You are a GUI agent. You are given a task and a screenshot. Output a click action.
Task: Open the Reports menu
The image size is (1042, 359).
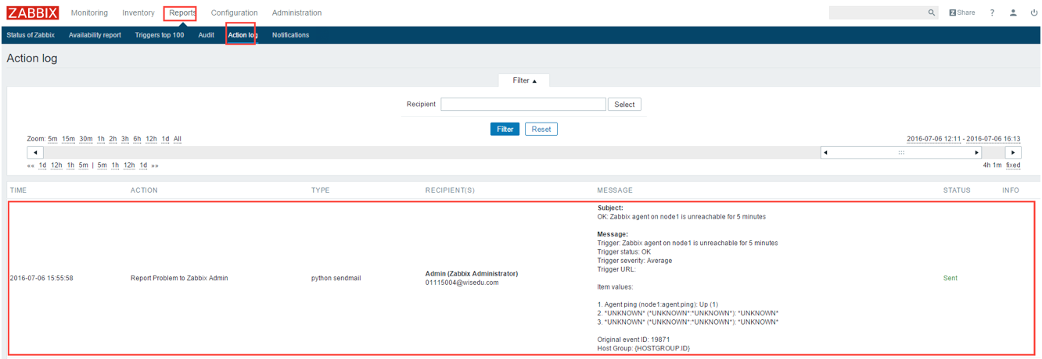tap(182, 13)
